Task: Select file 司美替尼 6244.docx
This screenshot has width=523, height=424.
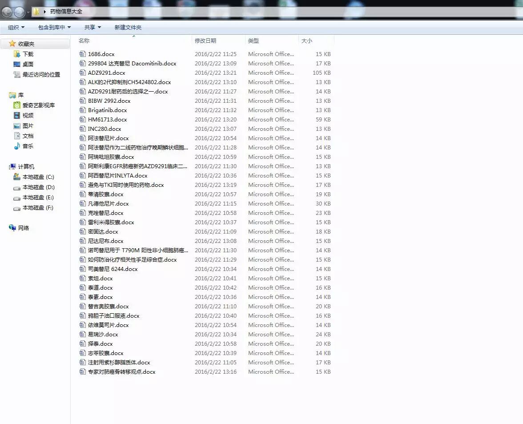Action: pos(113,269)
